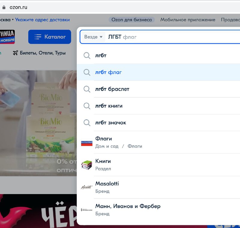Open the Чёрная пятница bottom banner
Image resolution: width=240 pixels, height=228 pixels.
pos(38,211)
